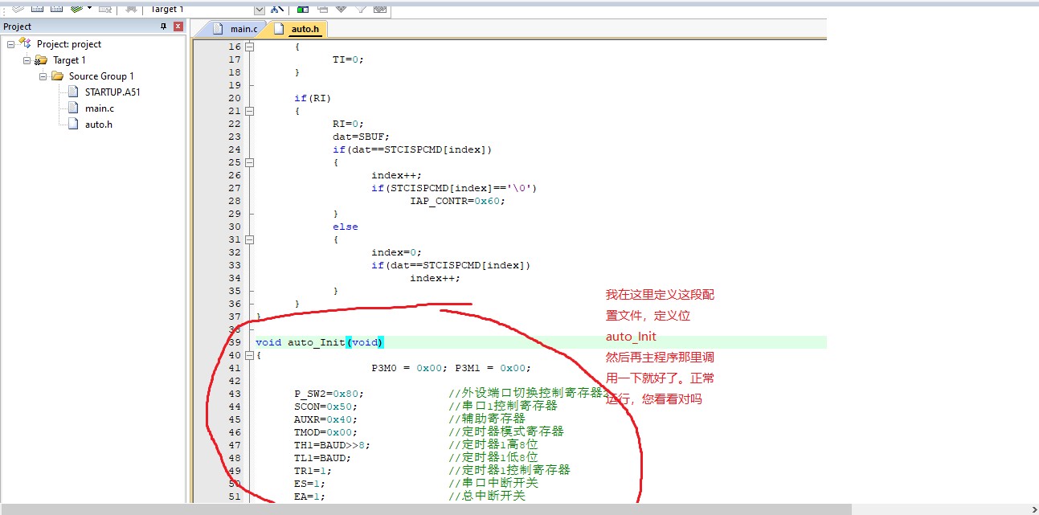This screenshot has width=1039, height=515.
Task: Collapse the Source Group 1 node
Action: (43, 76)
